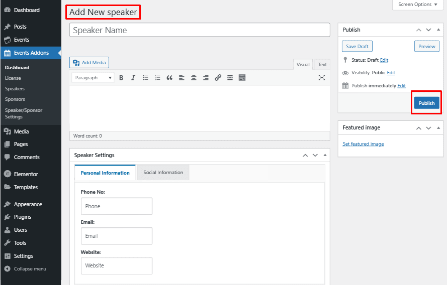Expand the Screen Options panel
The height and width of the screenshot is (285, 447).
(x=418, y=5)
